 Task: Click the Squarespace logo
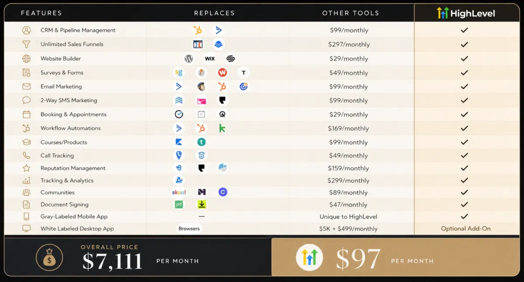coord(231,58)
